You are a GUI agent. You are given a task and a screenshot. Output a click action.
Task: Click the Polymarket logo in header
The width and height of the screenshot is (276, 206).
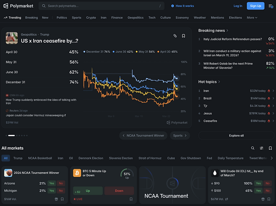pyautogui.click(x=18, y=6)
